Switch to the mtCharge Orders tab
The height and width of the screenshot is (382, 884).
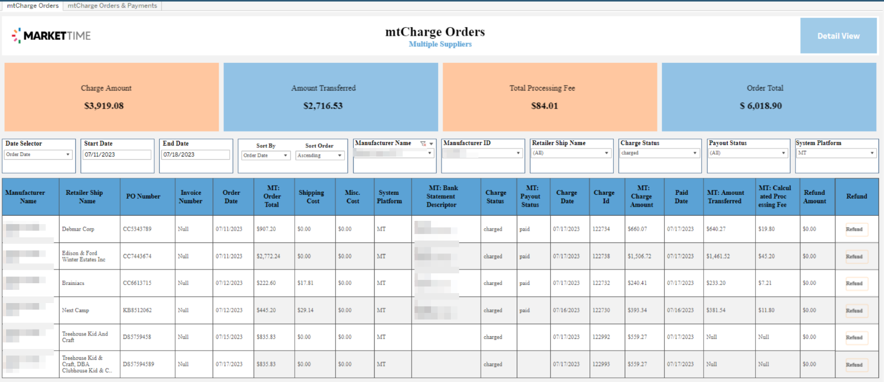[x=33, y=6]
